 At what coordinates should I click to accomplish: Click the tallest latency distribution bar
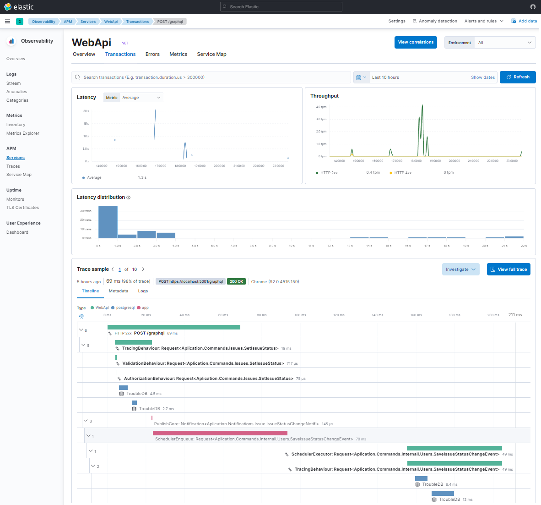[x=108, y=222]
